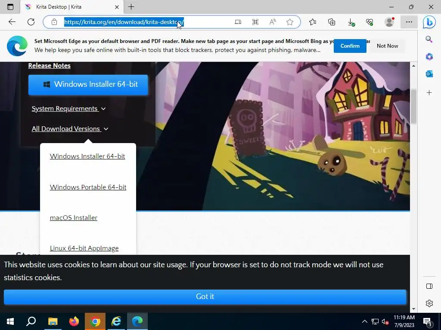Open the App available icon in address bar
441x330 pixels.
tap(238, 22)
